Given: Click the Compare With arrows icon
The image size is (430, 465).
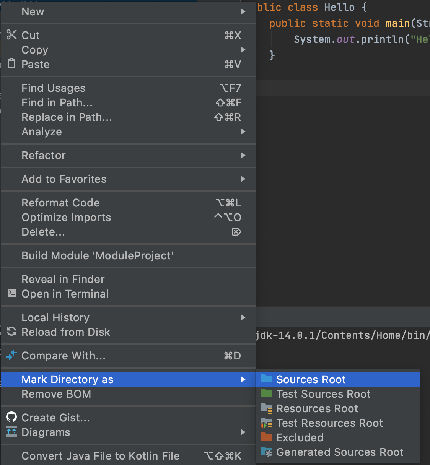Looking at the screenshot, I should click(11, 355).
